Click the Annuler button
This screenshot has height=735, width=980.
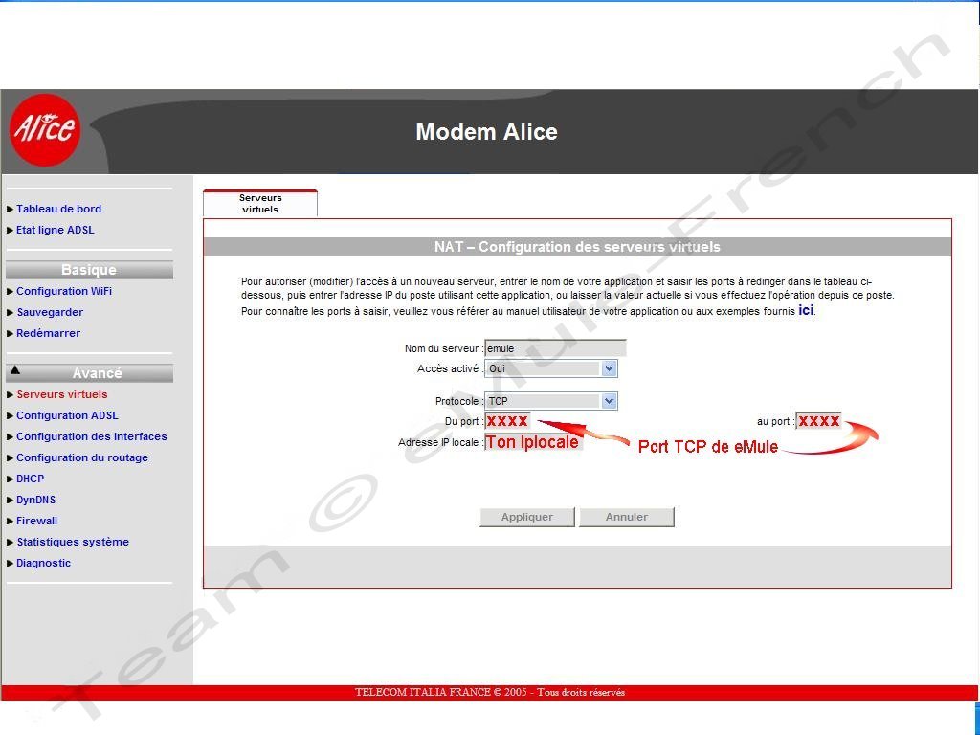626,517
